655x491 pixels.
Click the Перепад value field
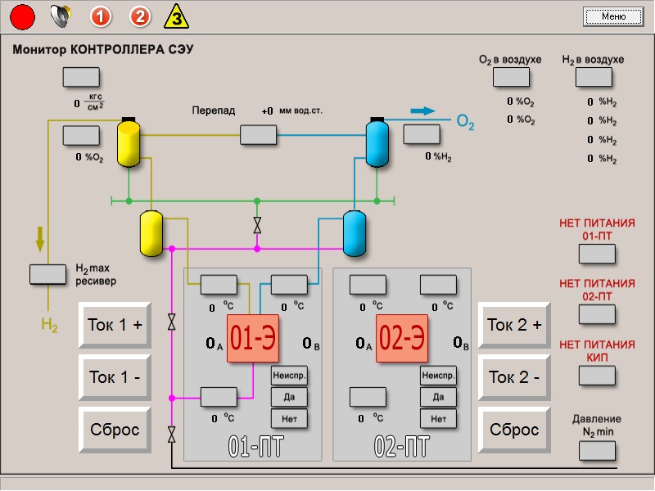click(258, 135)
